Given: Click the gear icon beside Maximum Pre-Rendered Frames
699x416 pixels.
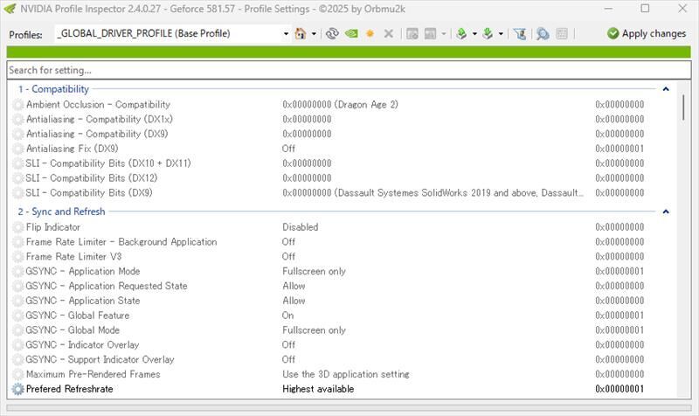Looking at the screenshot, I should tap(17, 374).
